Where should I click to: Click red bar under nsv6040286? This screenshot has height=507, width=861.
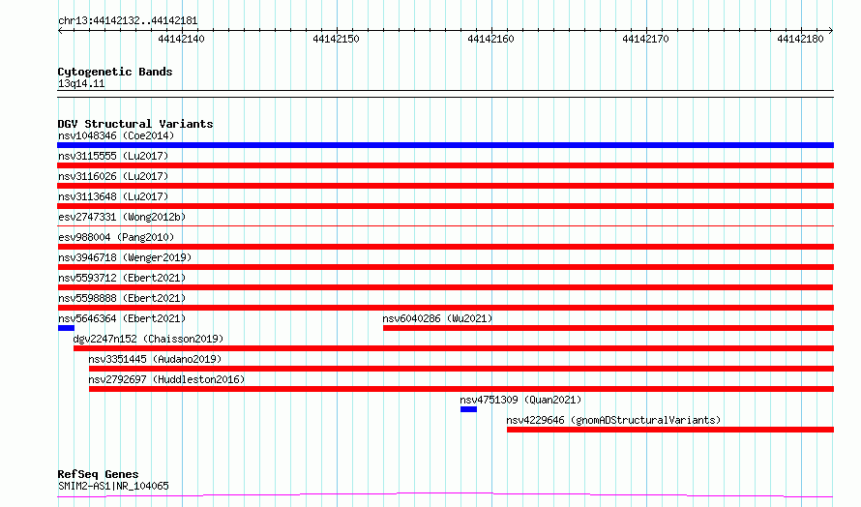(609, 328)
